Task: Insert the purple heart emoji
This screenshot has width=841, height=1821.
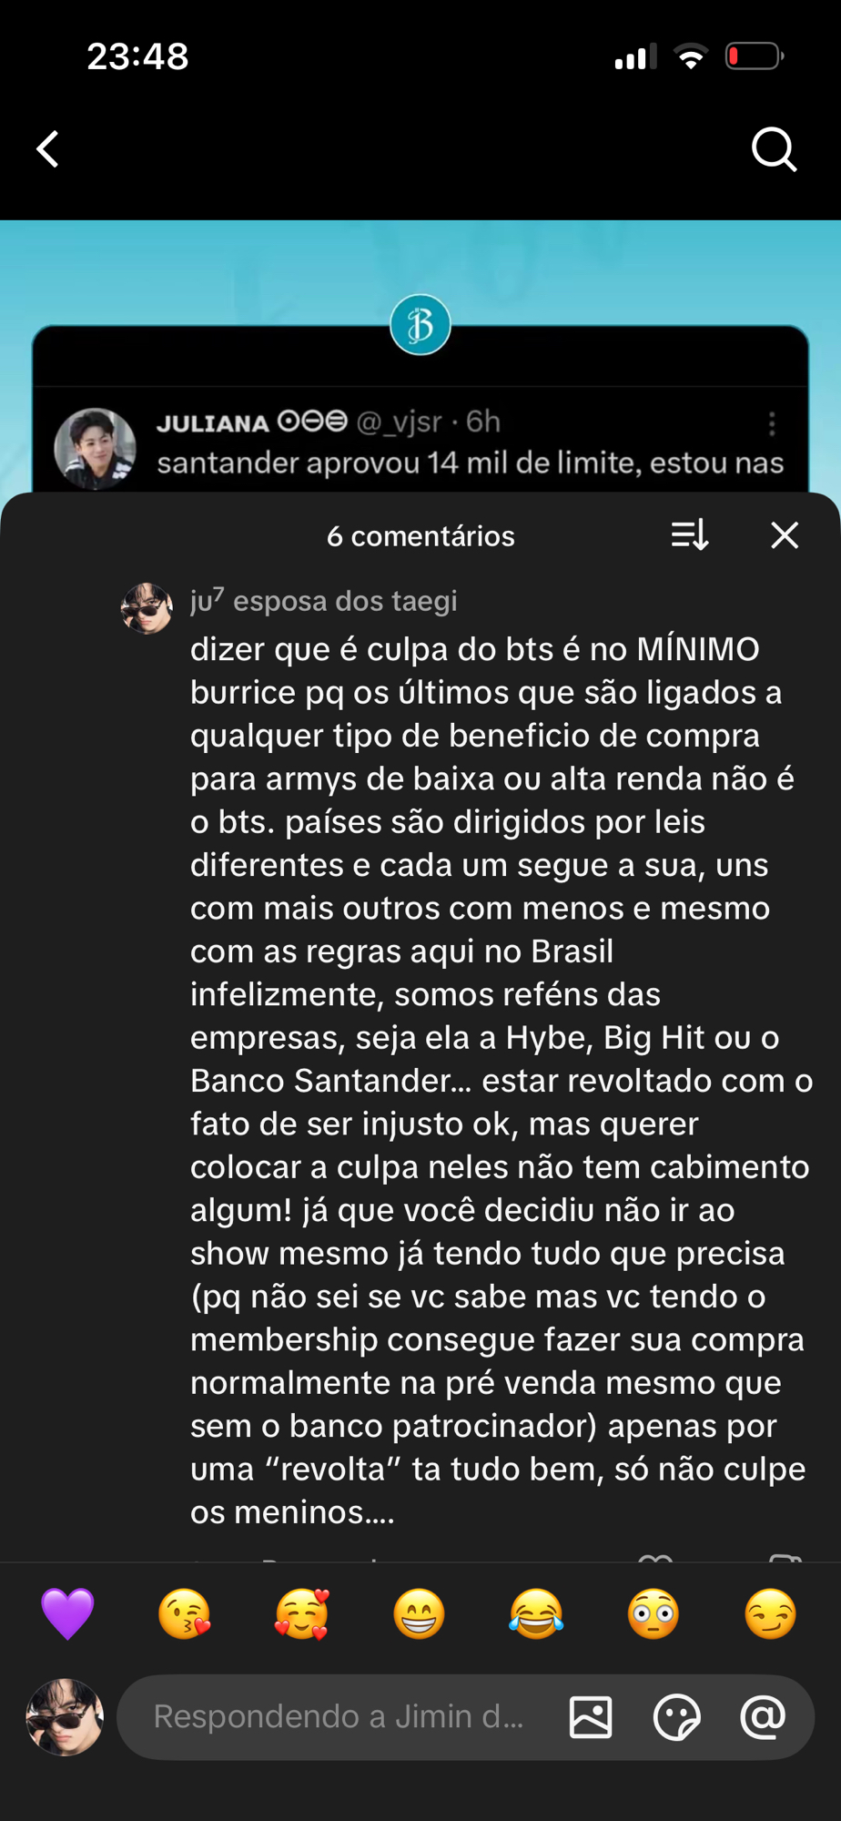Action: pyautogui.click(x=67, y=1613)
